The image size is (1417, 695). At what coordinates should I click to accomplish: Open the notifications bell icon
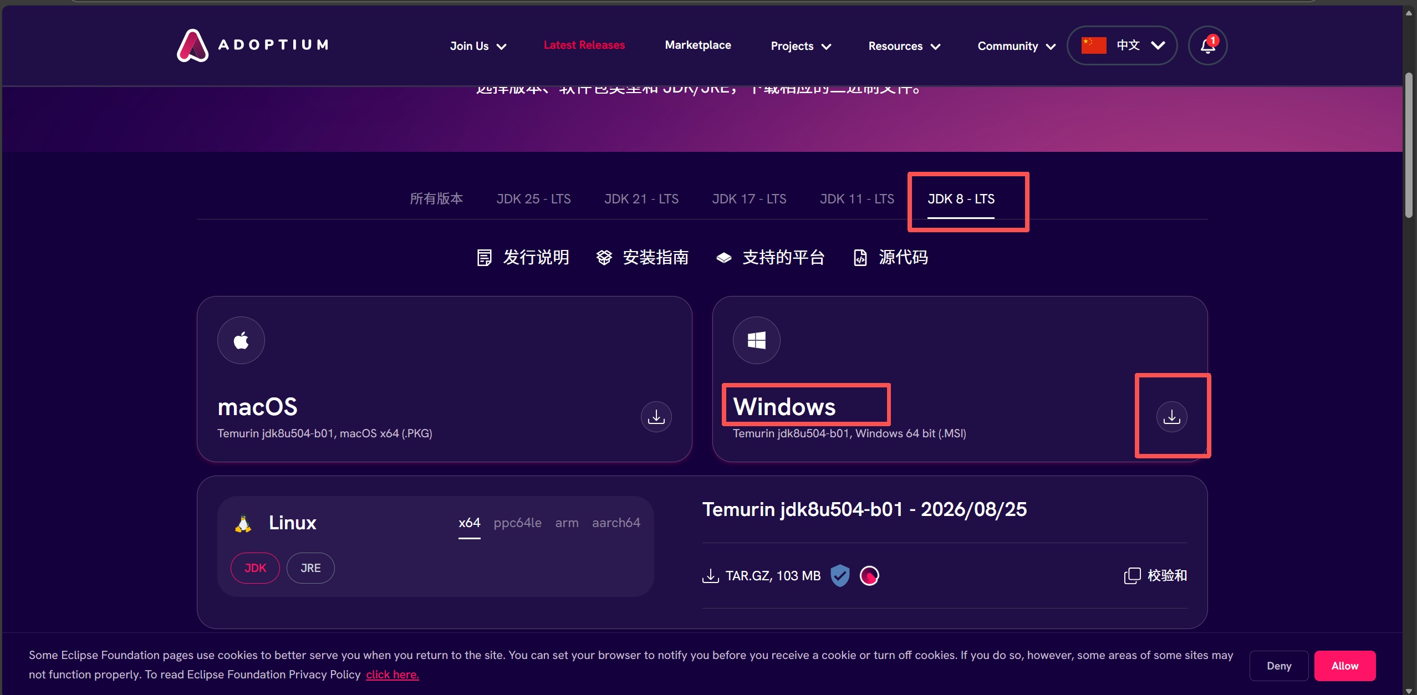point(1207,45)
